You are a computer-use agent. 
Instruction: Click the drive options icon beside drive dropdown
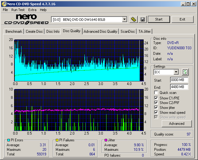(133, 19)
